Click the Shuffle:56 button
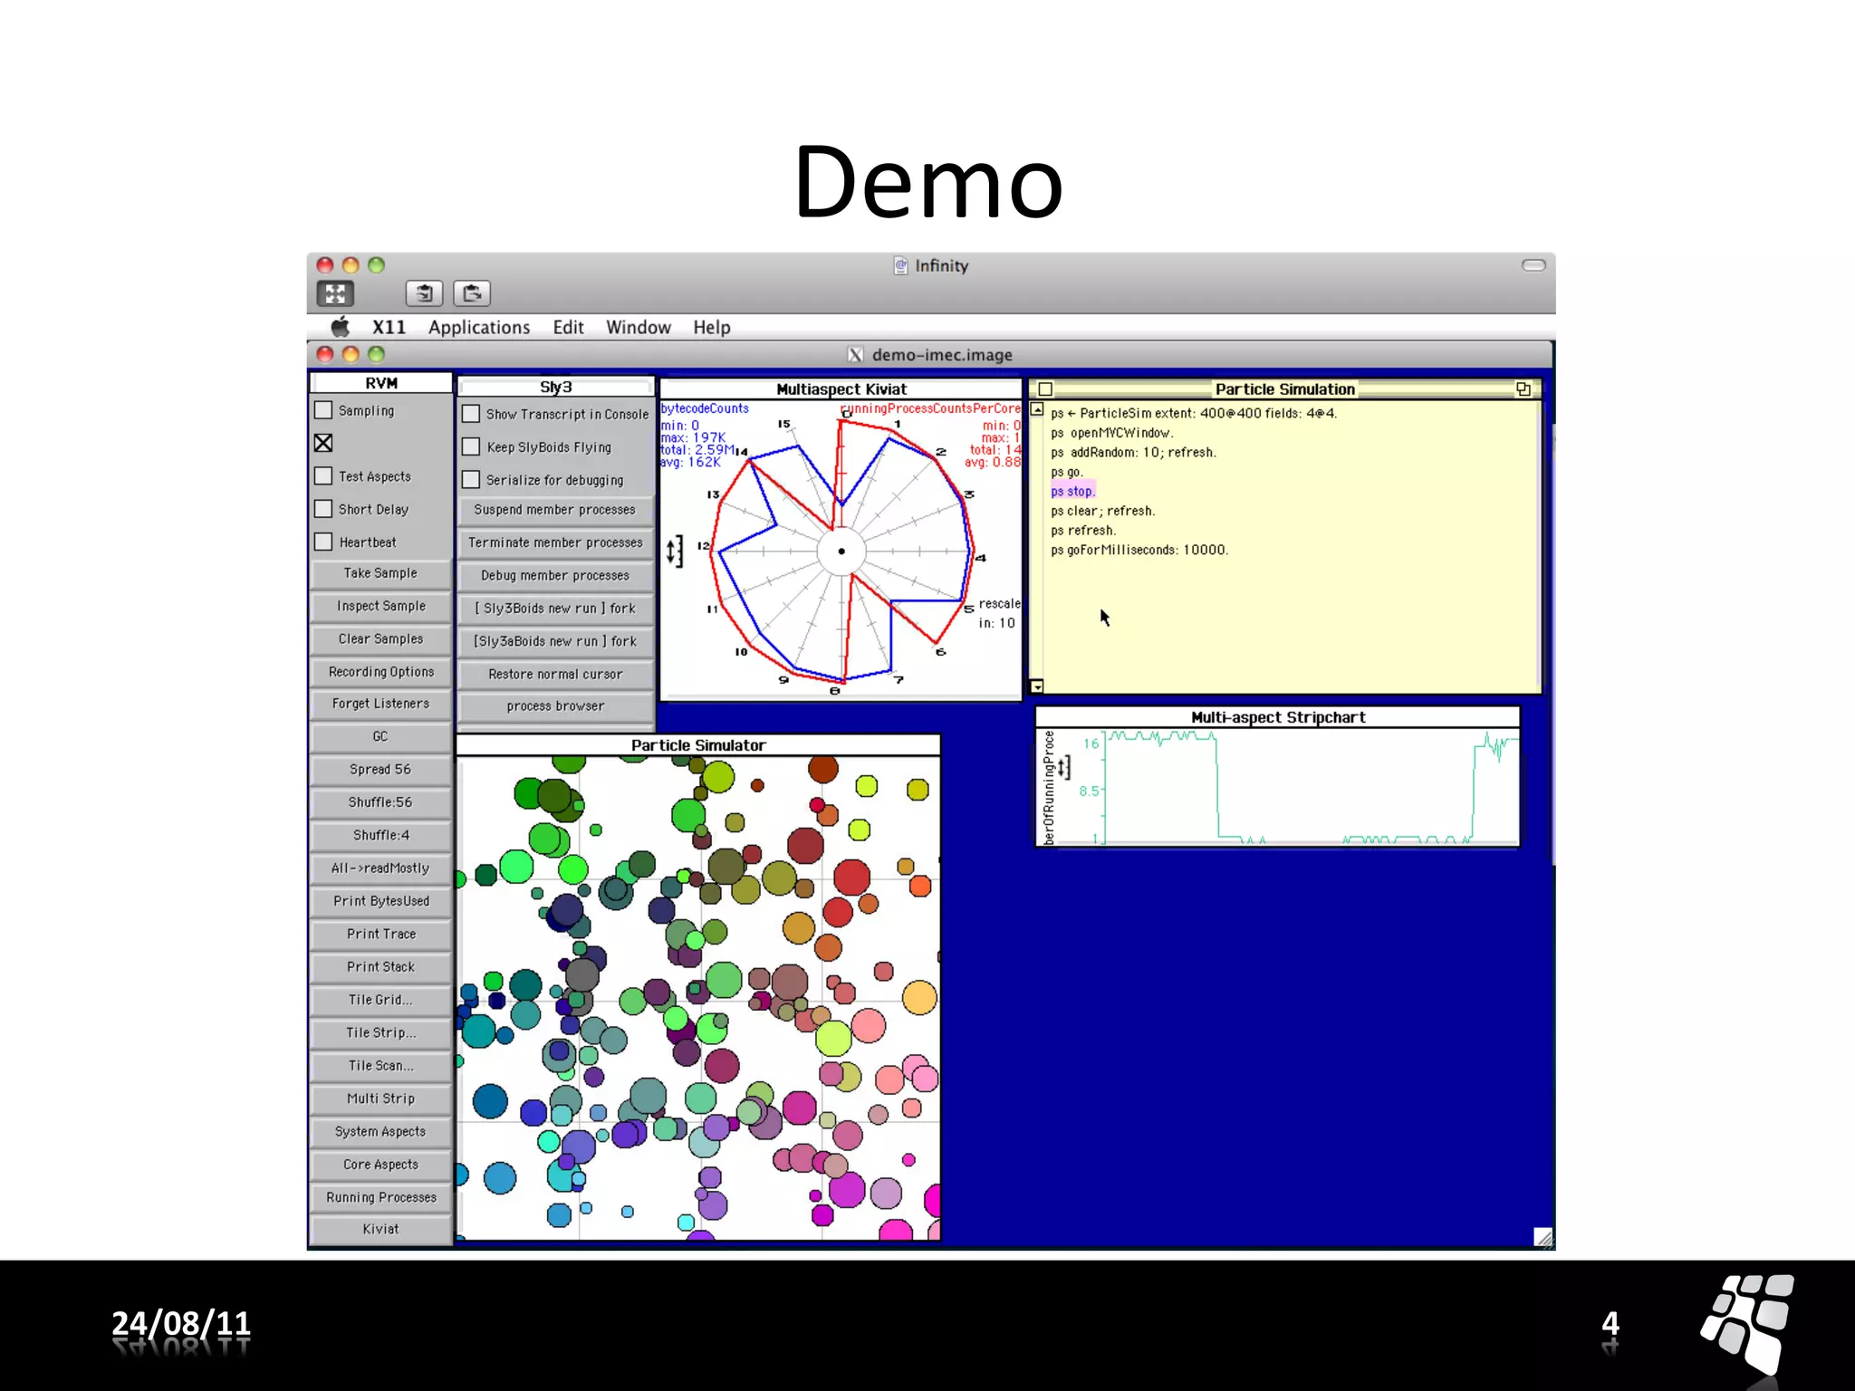Image resolution: width=1855 pixels, height=1391 pixels. tap(381, 802)
